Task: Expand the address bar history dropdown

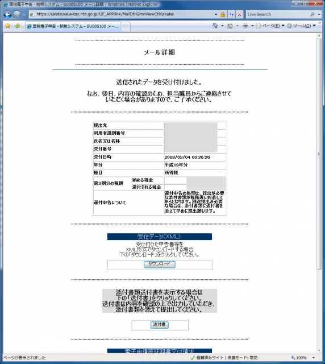Action: (x=216, y=14)
